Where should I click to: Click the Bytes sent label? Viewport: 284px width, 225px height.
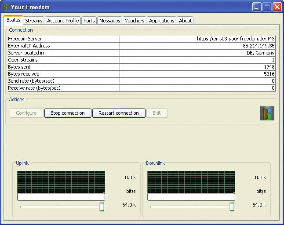(19, 67)
